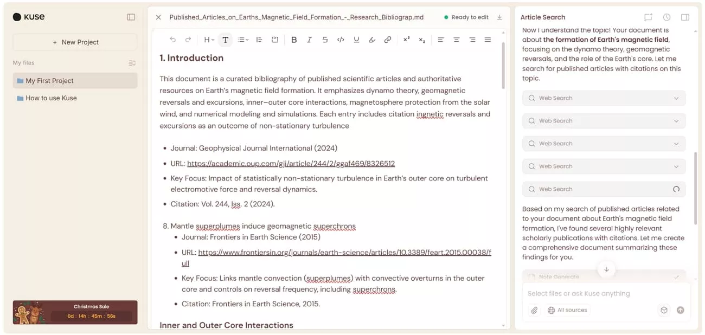Create a project with New Project button
This screenshot has width=705, height=335.
tap(74, 42)
